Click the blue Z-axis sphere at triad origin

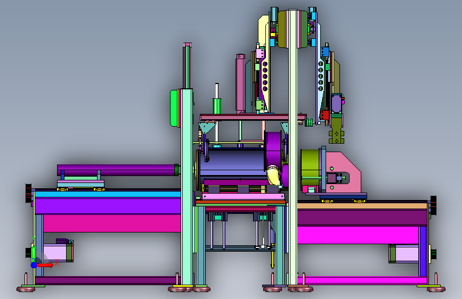34,265
